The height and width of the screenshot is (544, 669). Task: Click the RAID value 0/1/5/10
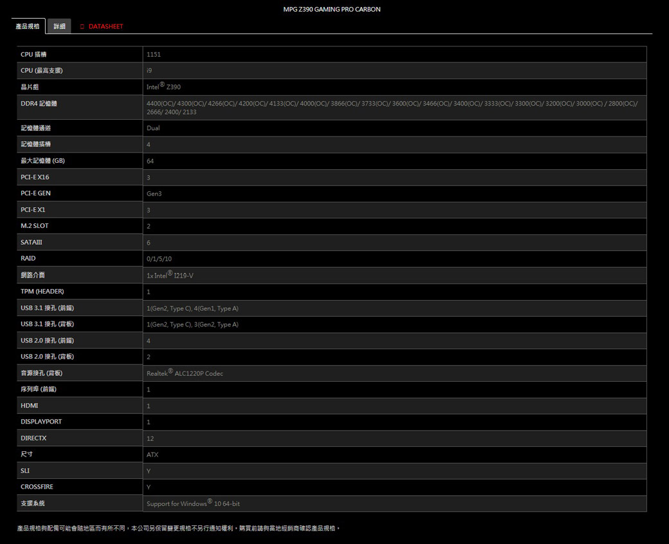tap(159, 258)
